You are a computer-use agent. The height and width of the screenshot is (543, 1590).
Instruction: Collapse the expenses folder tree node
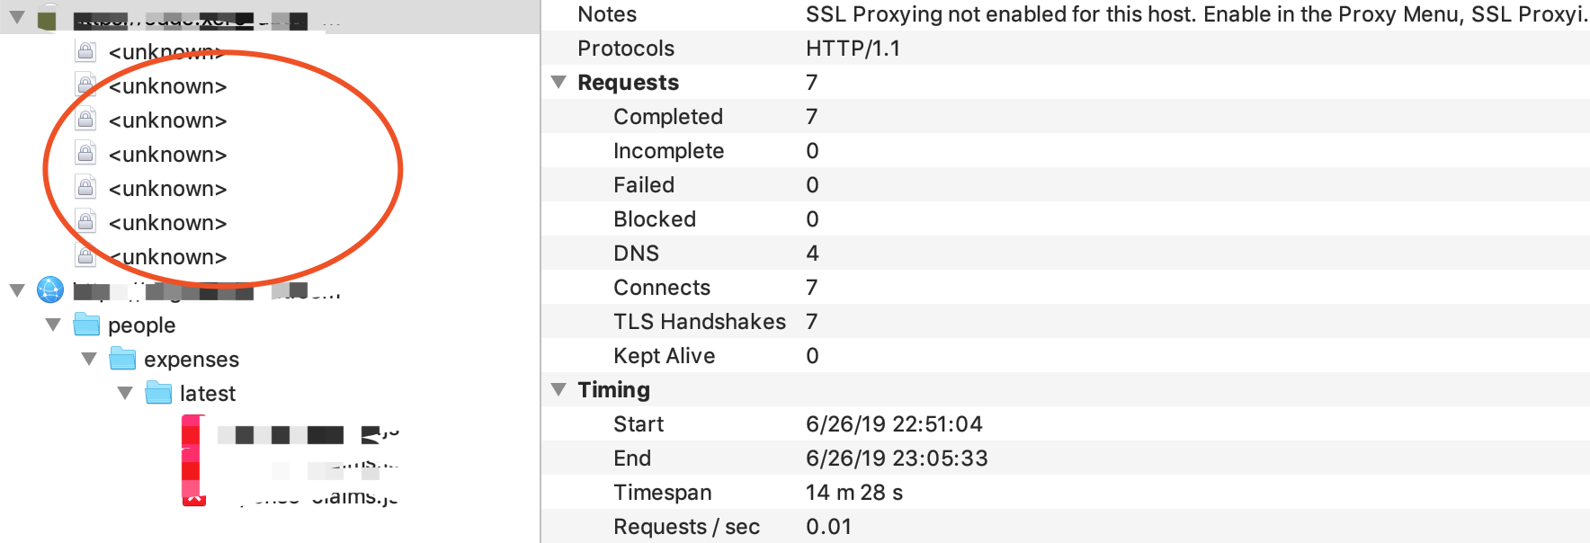[x=89, y=359]
